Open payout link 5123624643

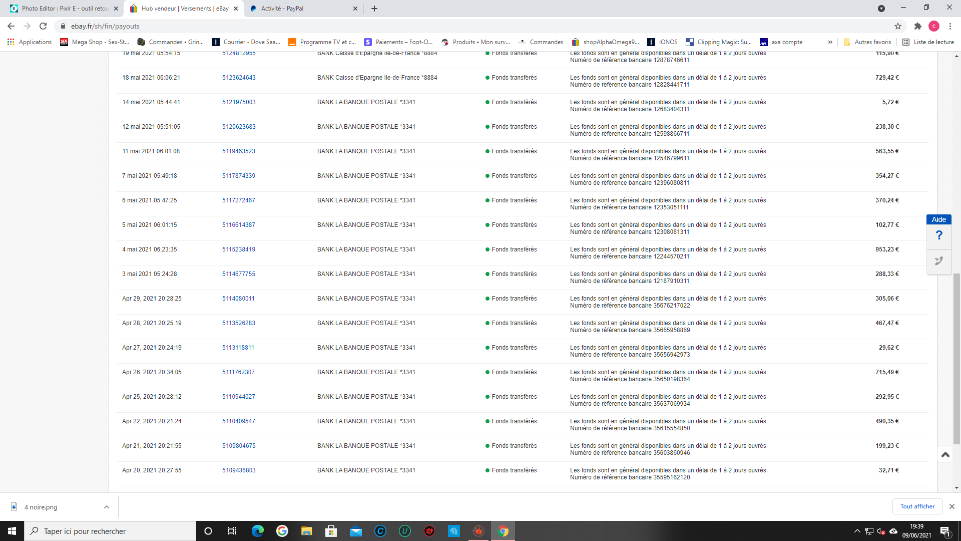pos(239,78)
